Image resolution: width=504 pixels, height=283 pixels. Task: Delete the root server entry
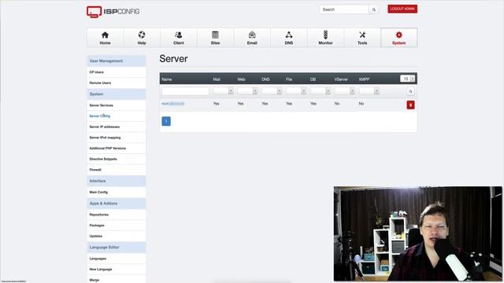pyautogui.click(x=410, y=105)
